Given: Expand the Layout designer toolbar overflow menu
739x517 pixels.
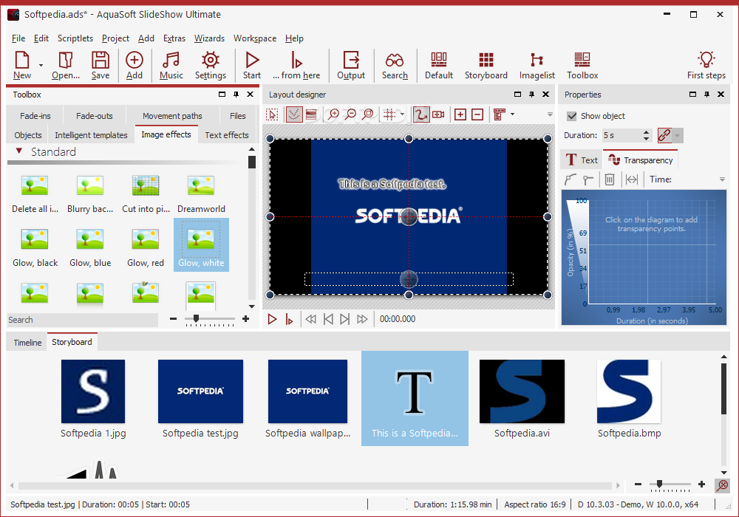Looking at the screenshot, I should tap(550, 114).
